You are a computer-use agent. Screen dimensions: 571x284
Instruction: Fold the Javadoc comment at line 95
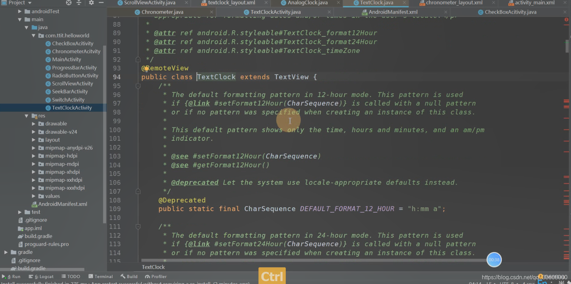138,86
